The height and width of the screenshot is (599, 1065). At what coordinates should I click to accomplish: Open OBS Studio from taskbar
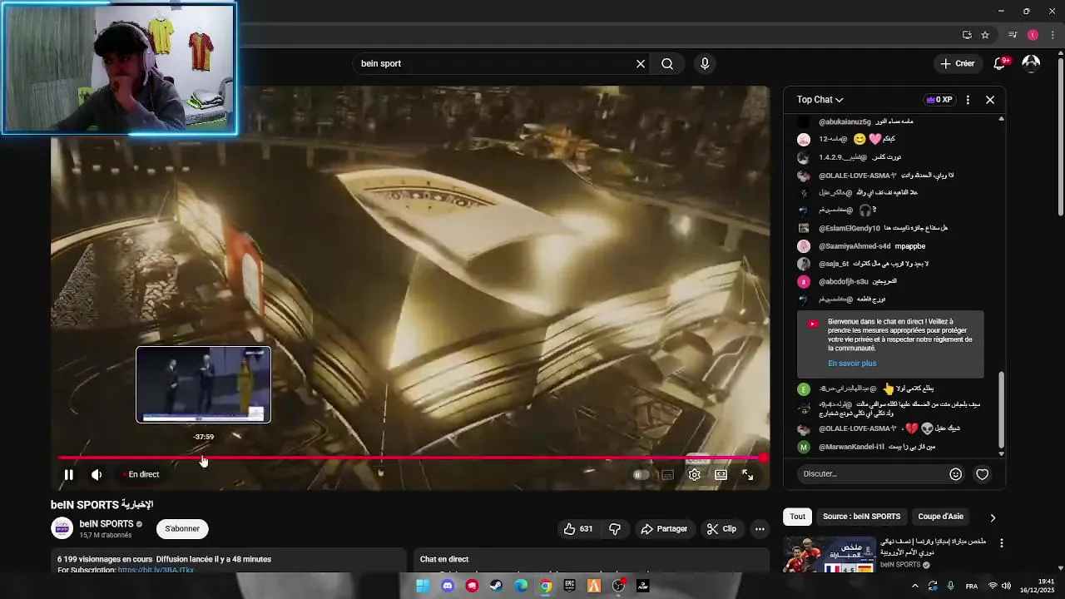tap(618, 586)
